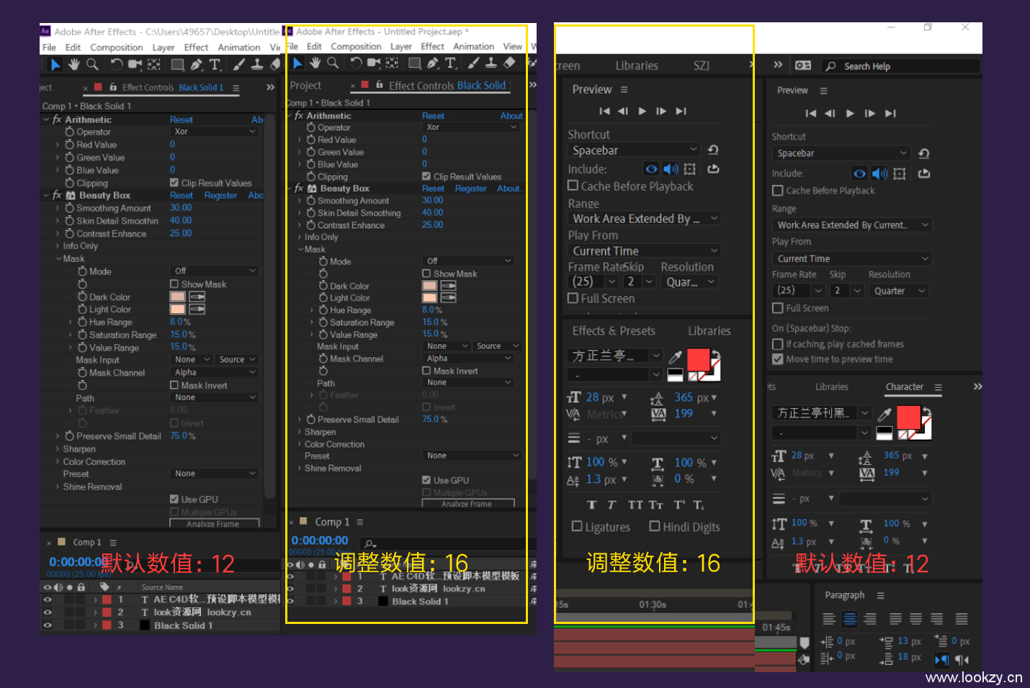
Task: Expand Color Correction in Untitled Project.aep window
Action: click(300, 444)
